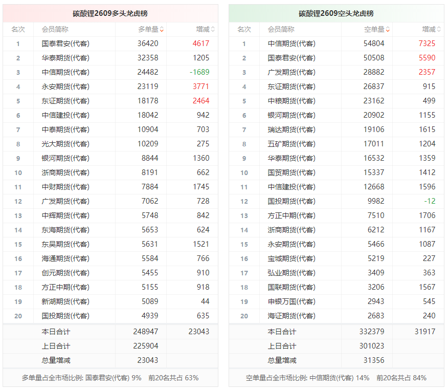Click 名次 header in short table
Image resolution: width=448 pixels, height=390 pixels.
coord(244,29)
